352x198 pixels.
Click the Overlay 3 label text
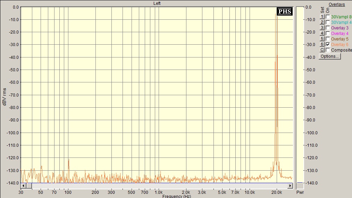coord(340,28)
